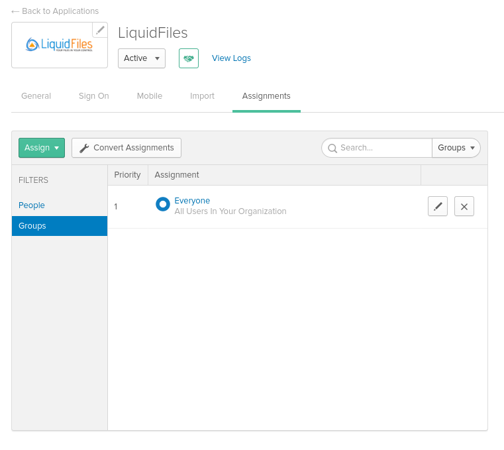Open the Active status dropdown
Viewport: 504px width, 450px height.
[142, 58]
